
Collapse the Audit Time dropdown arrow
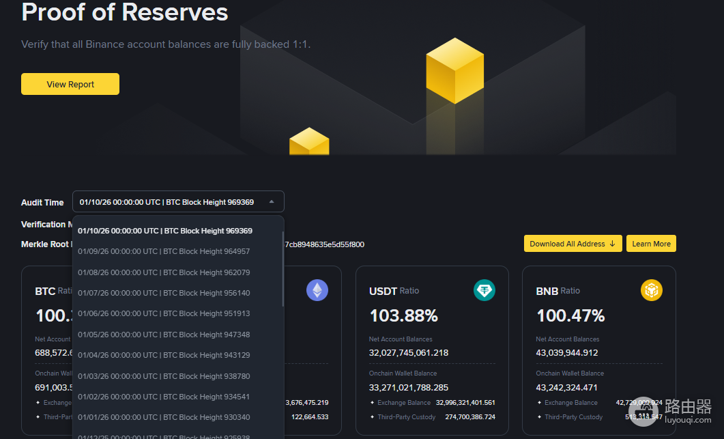(x=272, y=202)
